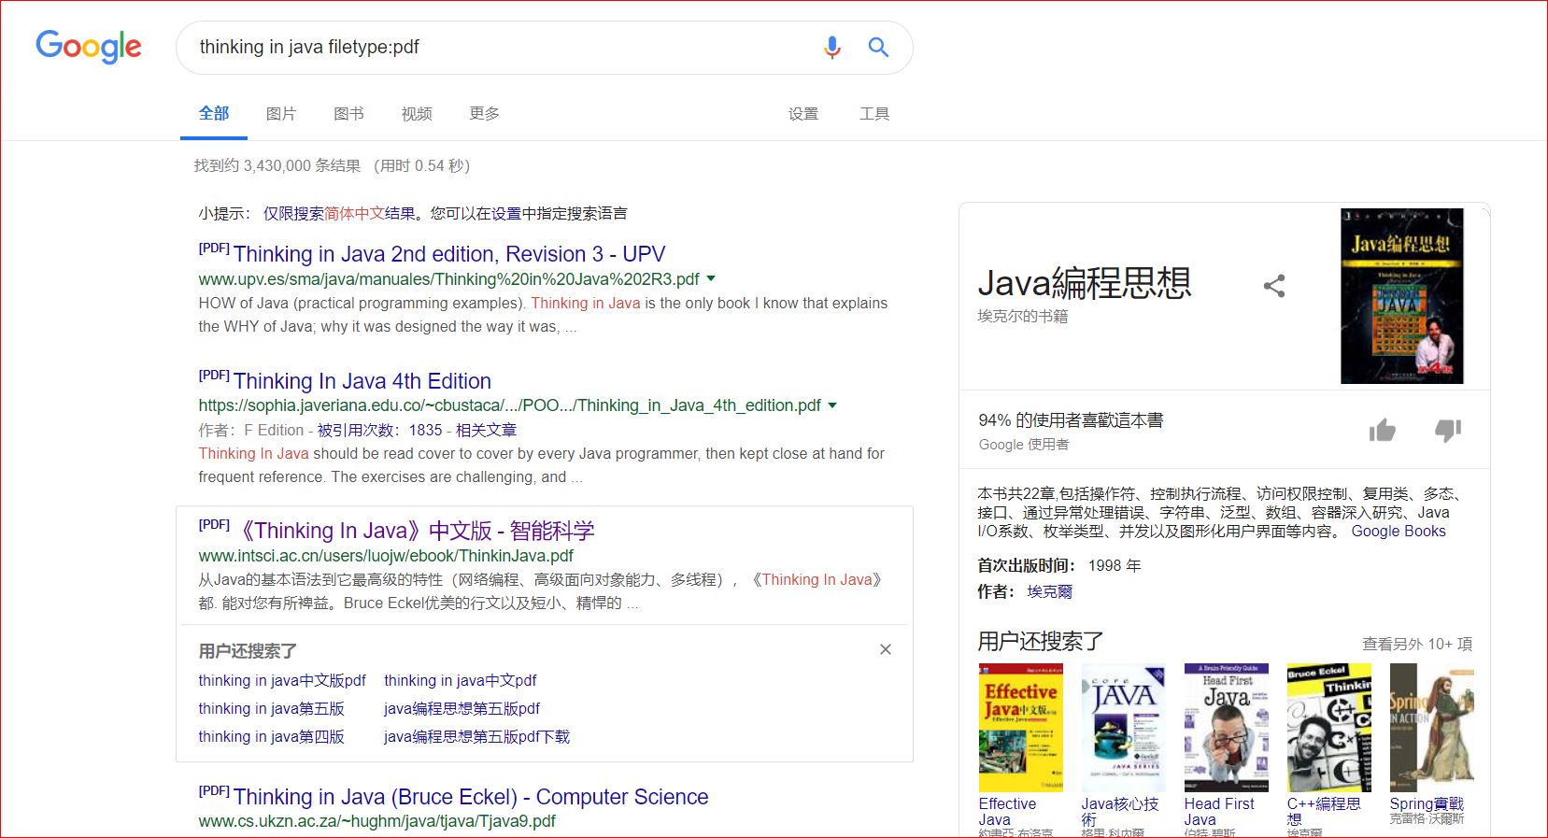This screenshot has width=1548, height=838.
Task: Close the 用户还搜索了 suggestions box
Action: click(x=886, y=649)
